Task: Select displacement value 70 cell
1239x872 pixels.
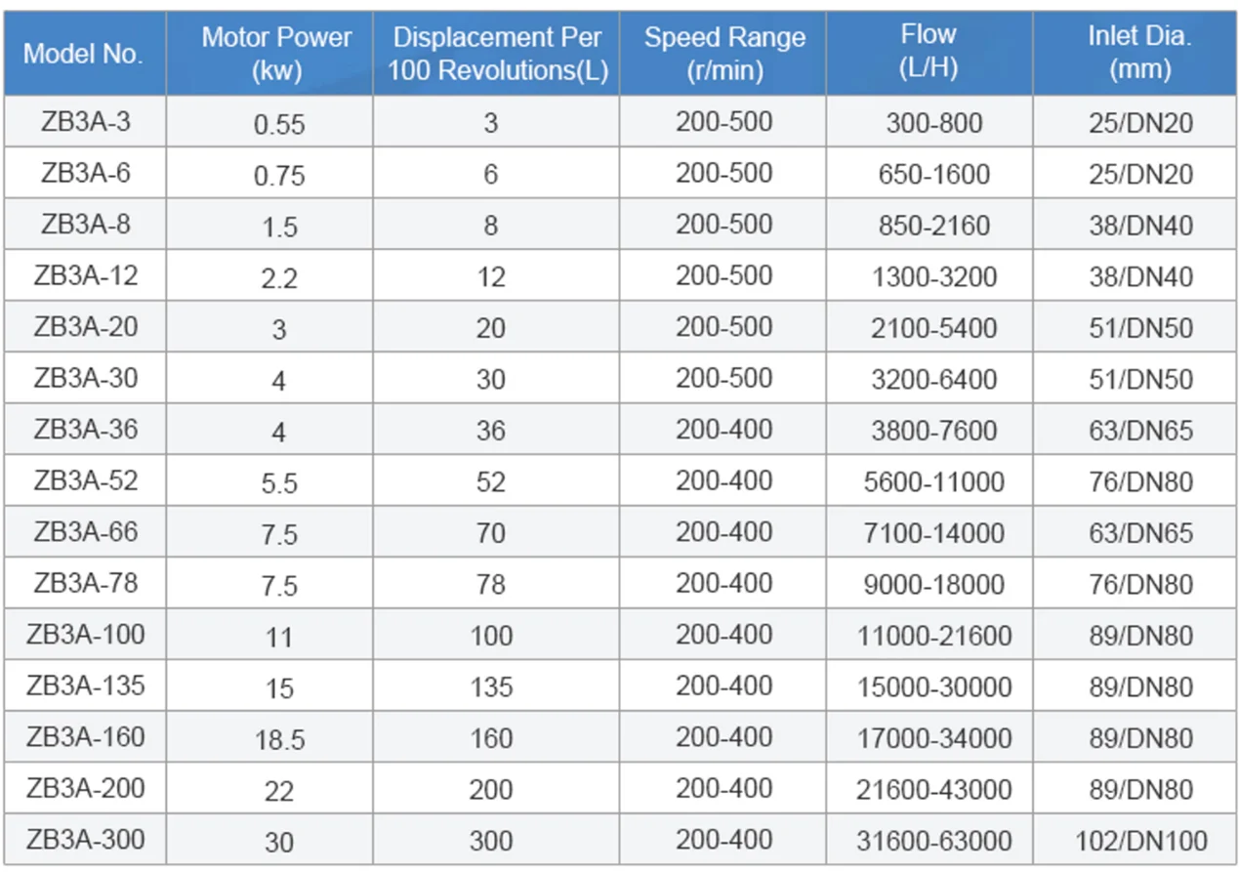Action: (490, 533)
